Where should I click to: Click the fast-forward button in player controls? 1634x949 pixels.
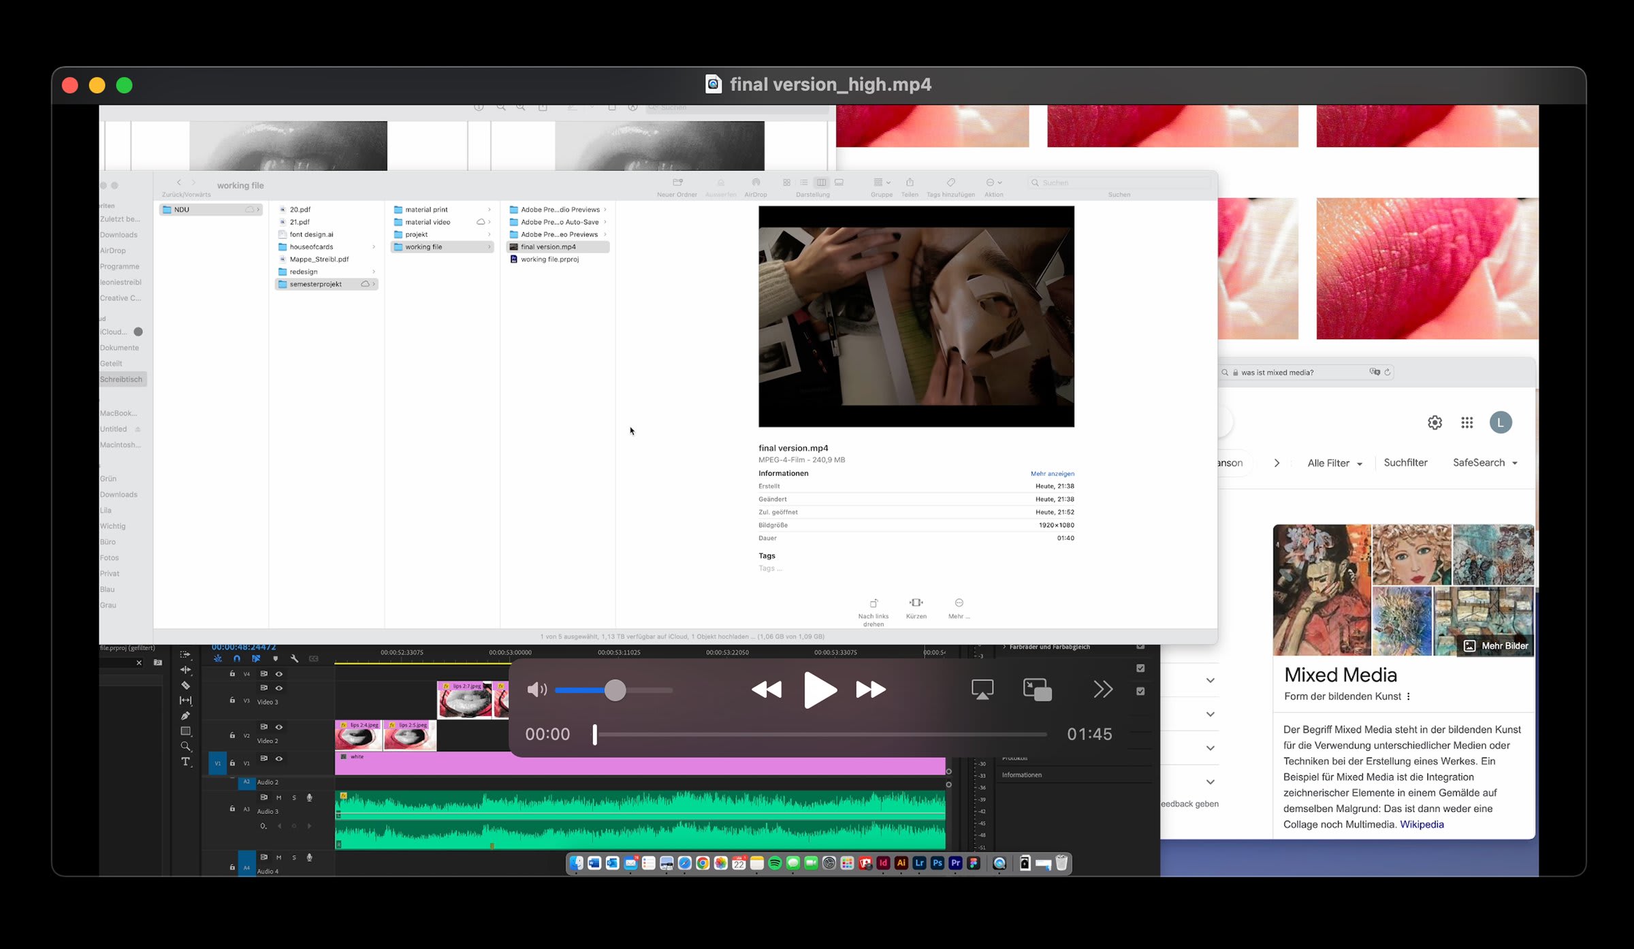click(871, 690)
